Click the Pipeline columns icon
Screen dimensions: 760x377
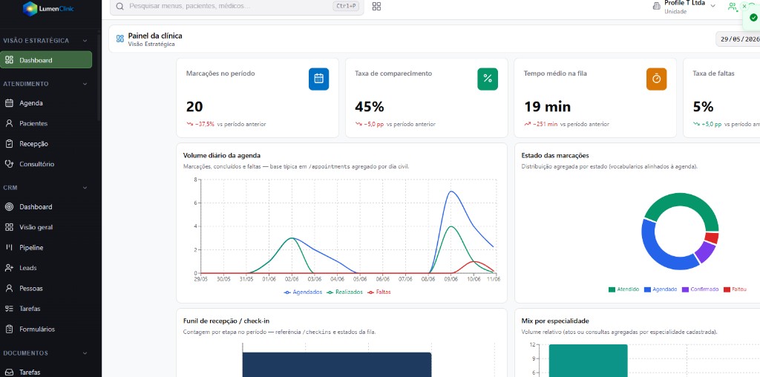[9, 248]
